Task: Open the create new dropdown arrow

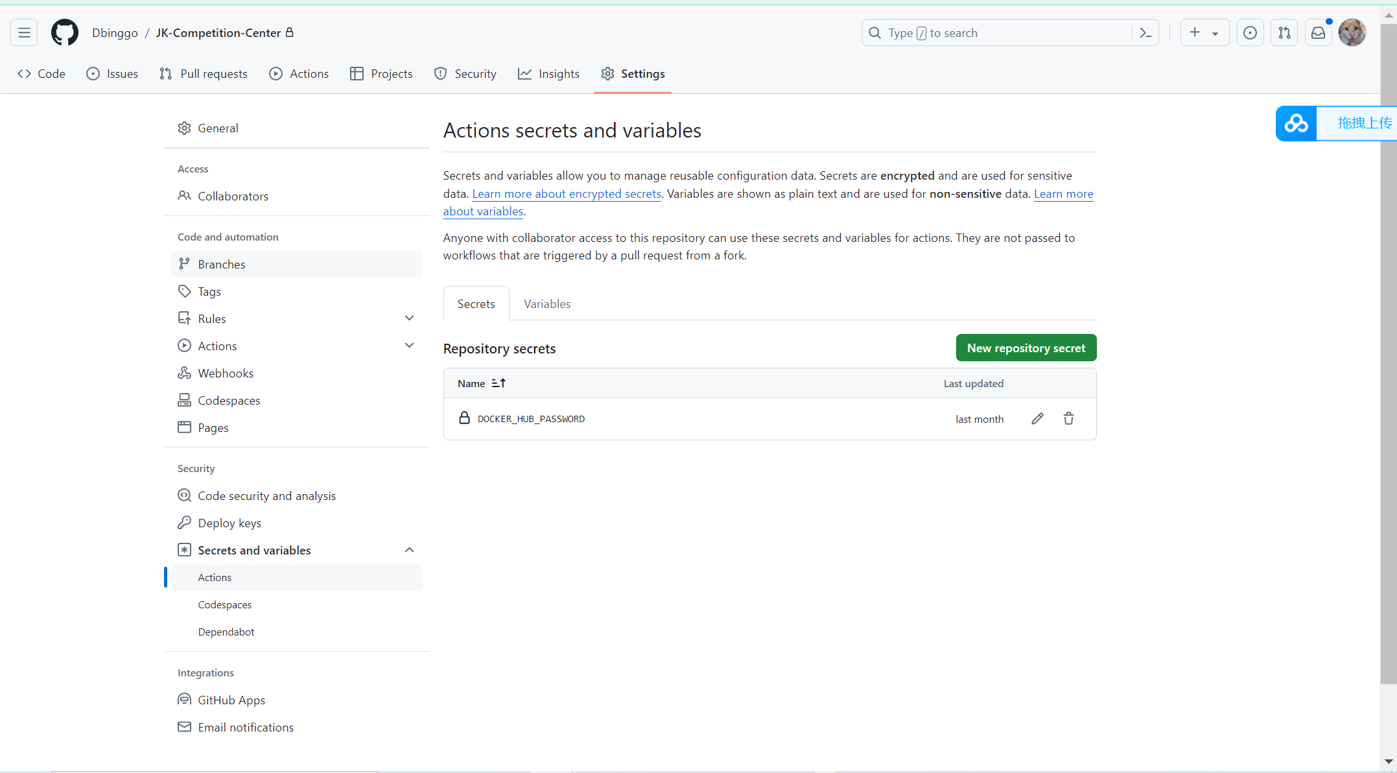Action: [x=1215, y=32]
